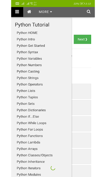This screenshot has height=177, width=106.
Task: Choose Python Operators item
Action: pos(30,84)
